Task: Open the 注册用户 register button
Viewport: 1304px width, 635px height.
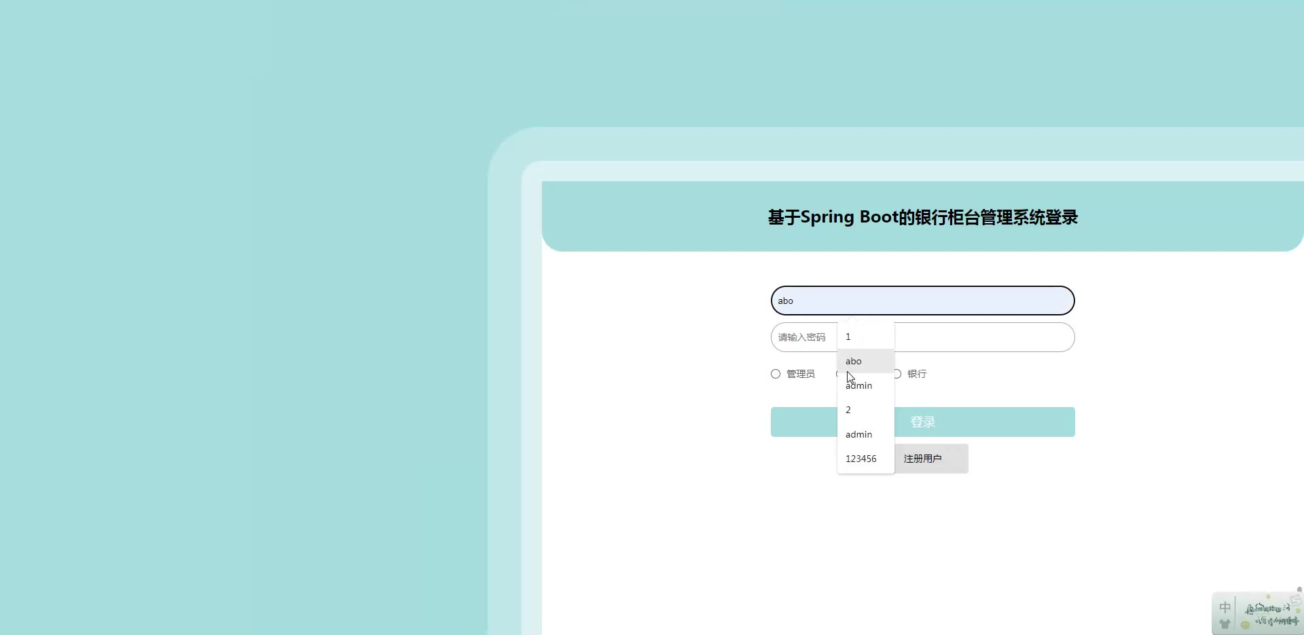Action: 922,459
